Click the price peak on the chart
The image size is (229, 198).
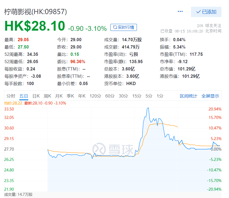(148, 108)
